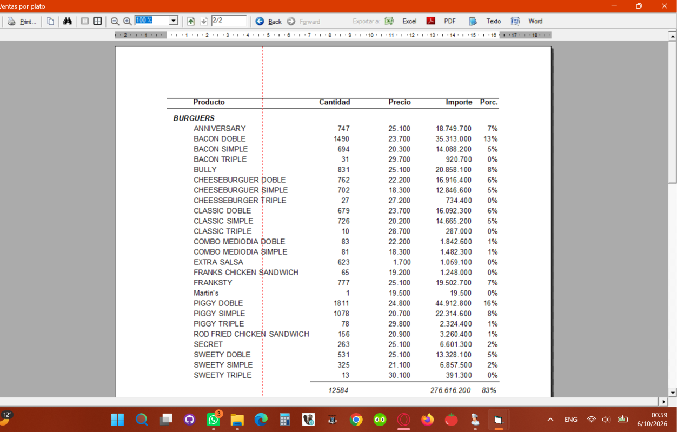677x432 pixels.
Task: Click the copy pages icon
Action: (50, 22)
